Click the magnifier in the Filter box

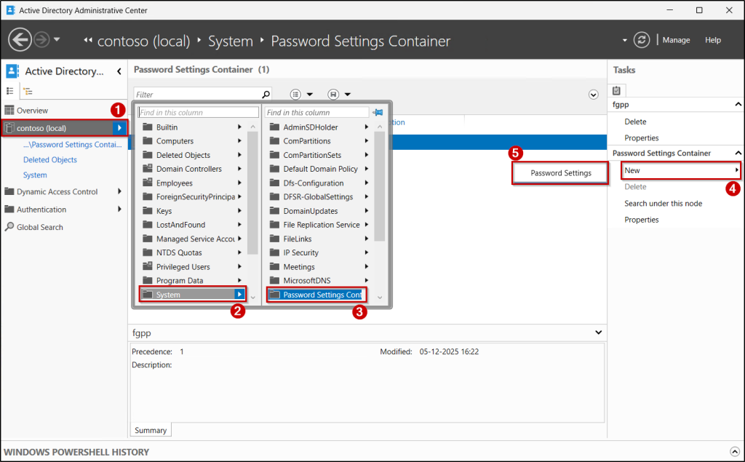266,94
